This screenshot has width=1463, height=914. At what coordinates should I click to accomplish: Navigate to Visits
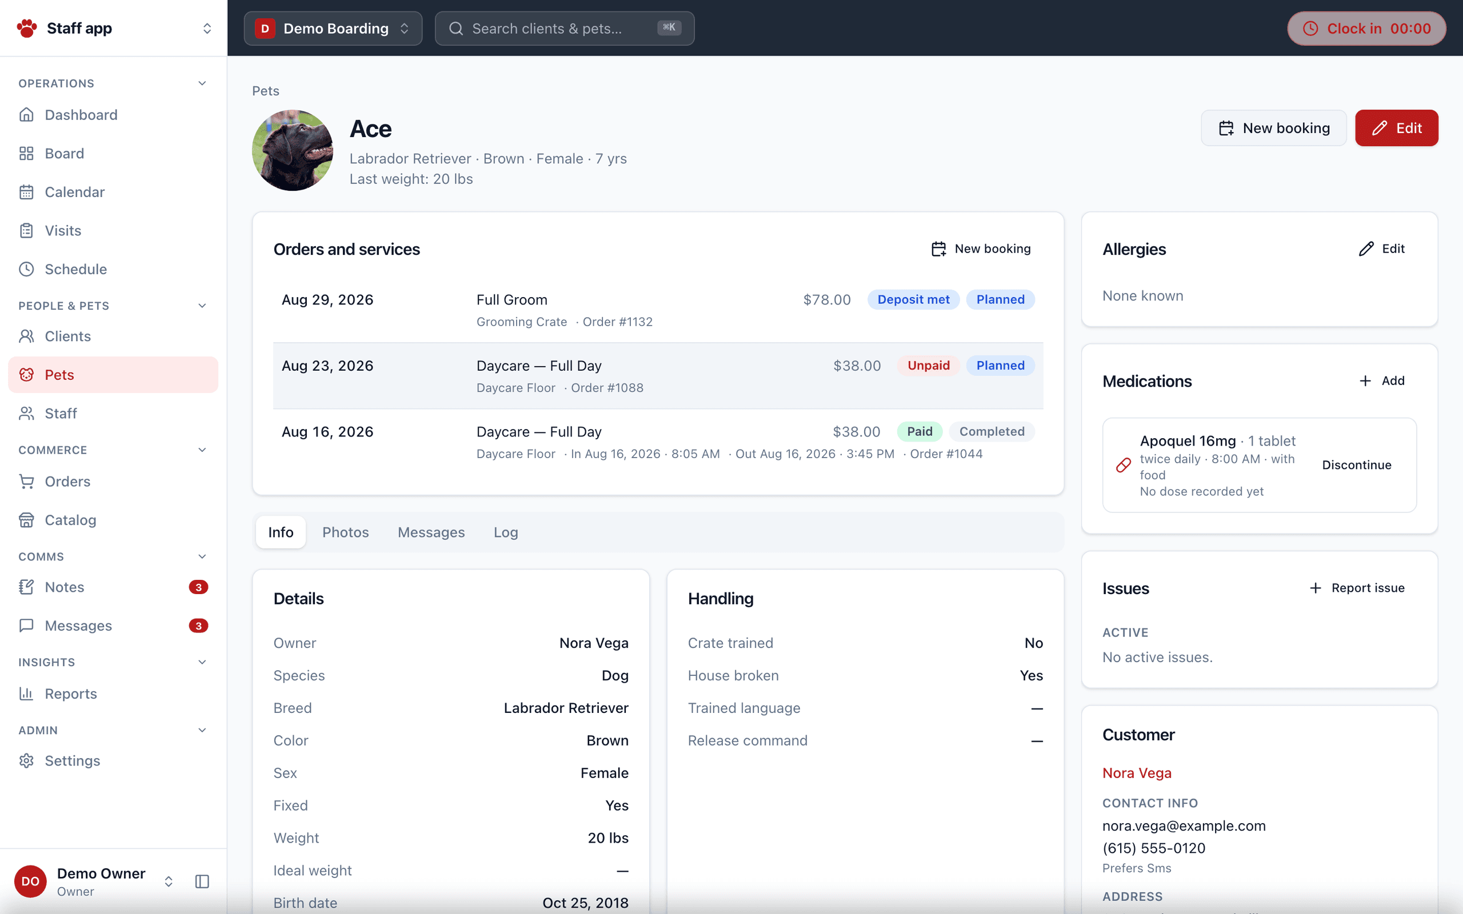click(x=113, y=231)
